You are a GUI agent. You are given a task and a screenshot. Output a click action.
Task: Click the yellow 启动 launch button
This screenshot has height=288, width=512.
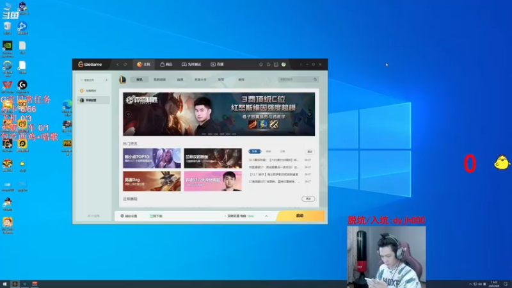300,216
